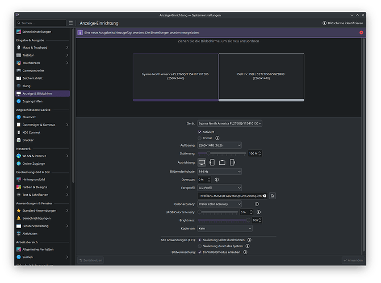Image resolution: width=381 pixels, height=283 pixels.
Task: Select the Primär radio button
Action: click(199, 138)
